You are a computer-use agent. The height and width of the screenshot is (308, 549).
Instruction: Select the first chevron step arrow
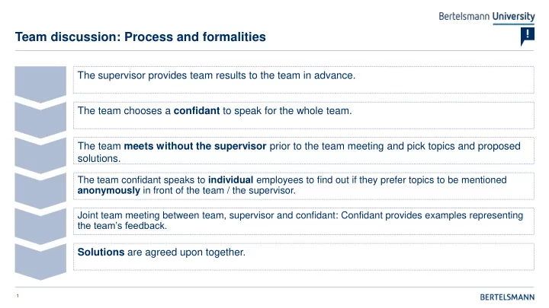(x=40, y=84)
